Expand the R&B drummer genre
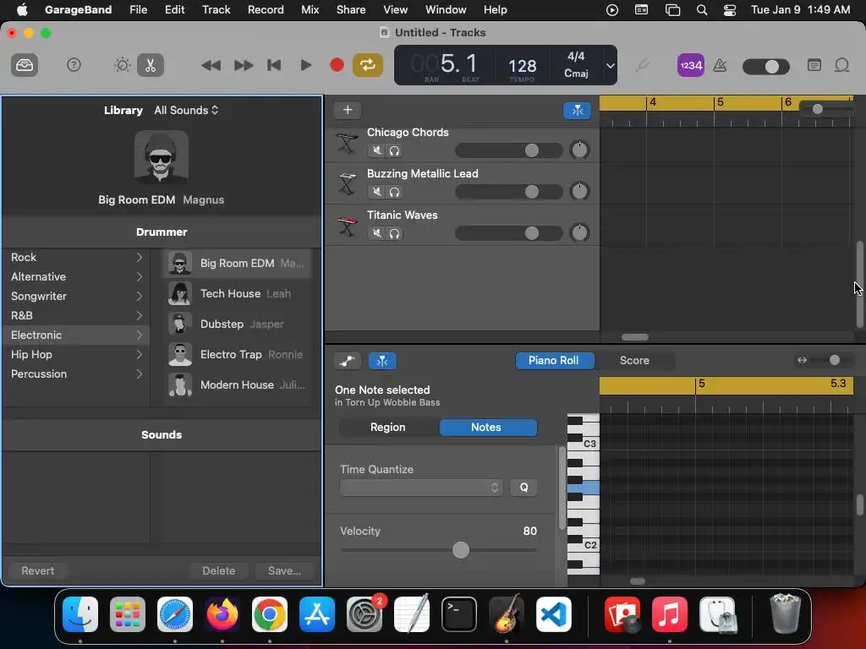Image resolution: width=866 pixels, height=649 pixels. click(76, 316)
